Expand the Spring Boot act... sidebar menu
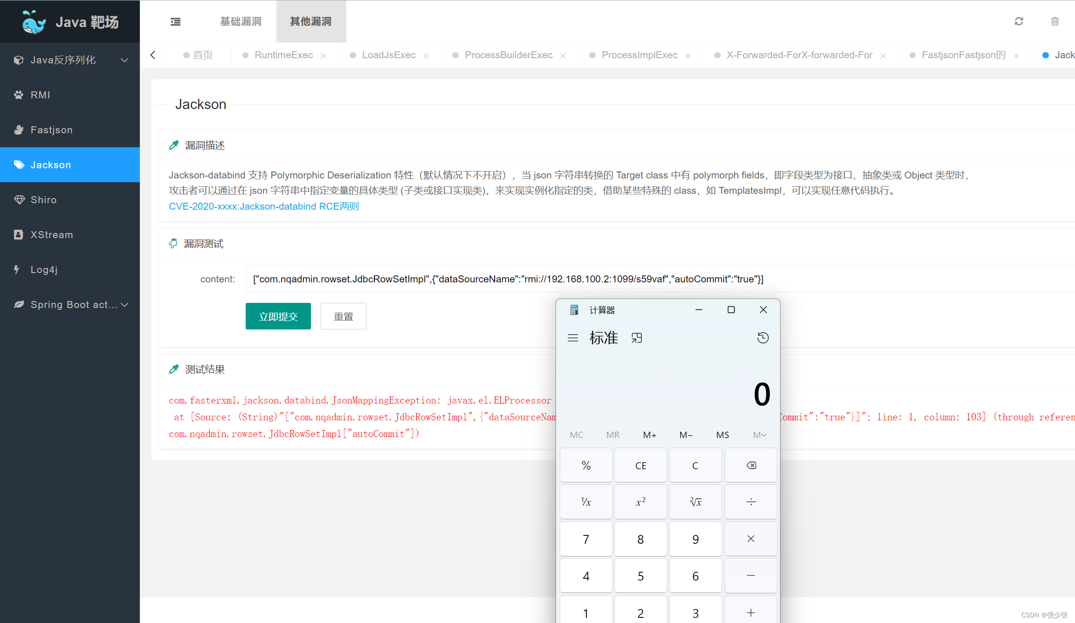 pos(70,304)
